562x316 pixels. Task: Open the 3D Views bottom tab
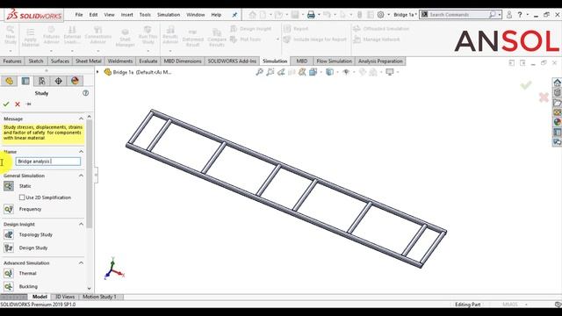pyautogui.click(x=65, y=297)
